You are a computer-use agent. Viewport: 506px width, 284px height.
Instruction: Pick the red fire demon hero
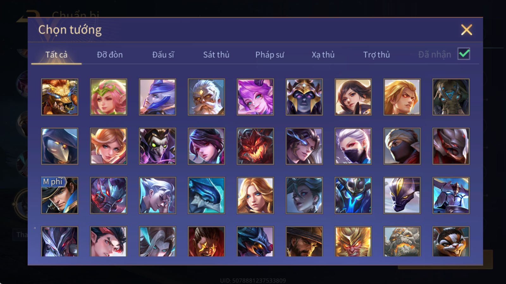pyautogui.click(x=255, y=146)
